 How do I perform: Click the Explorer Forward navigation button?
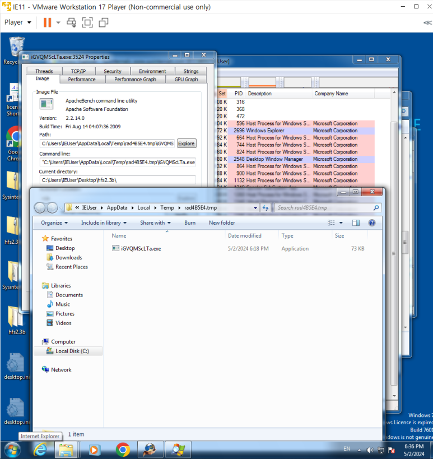(x=52, y=207)
